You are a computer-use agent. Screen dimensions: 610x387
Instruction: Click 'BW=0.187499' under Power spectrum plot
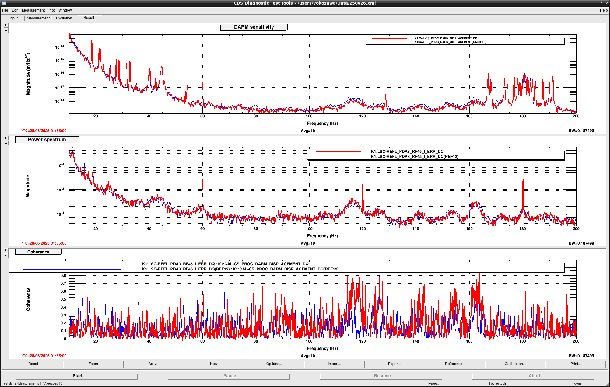[581, 243]
